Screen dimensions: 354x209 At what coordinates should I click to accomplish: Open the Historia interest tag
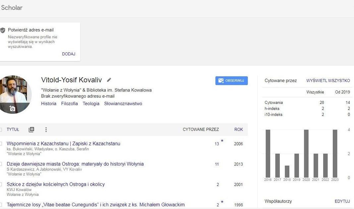pos(49,104)
